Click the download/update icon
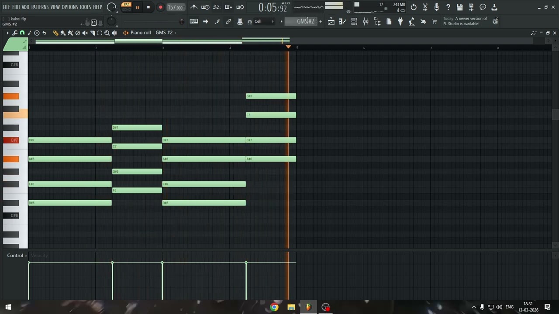Image resolution: width=559 pixels, height=314 pixels. pos(494,7)
